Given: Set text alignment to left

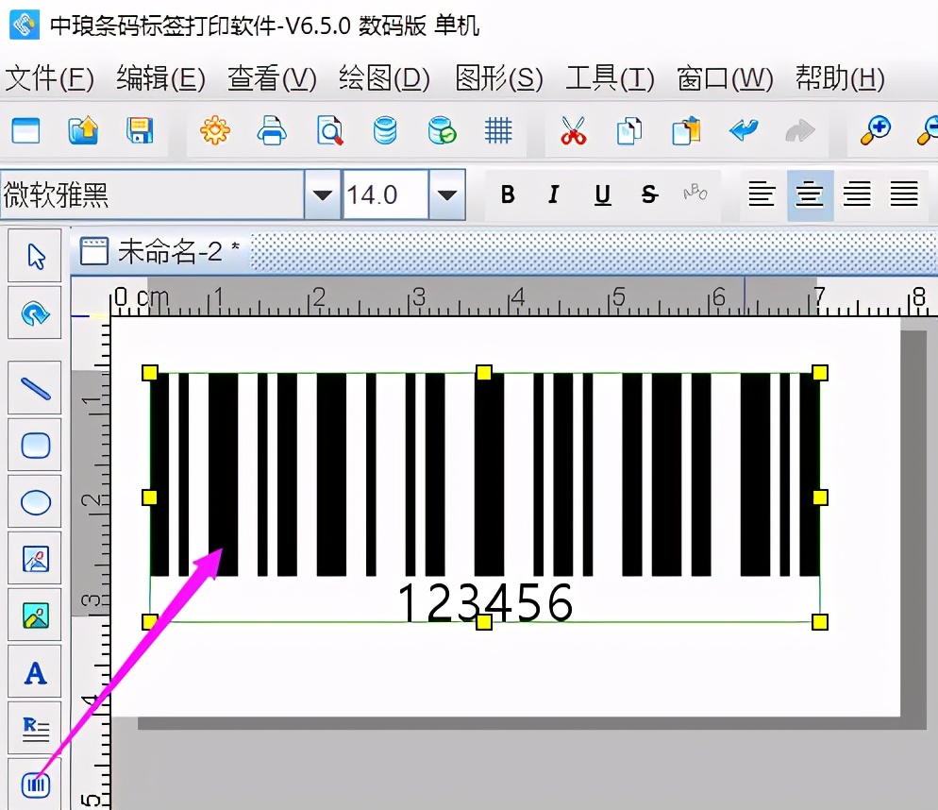Looking at the screenshot, I should [762, 194].
